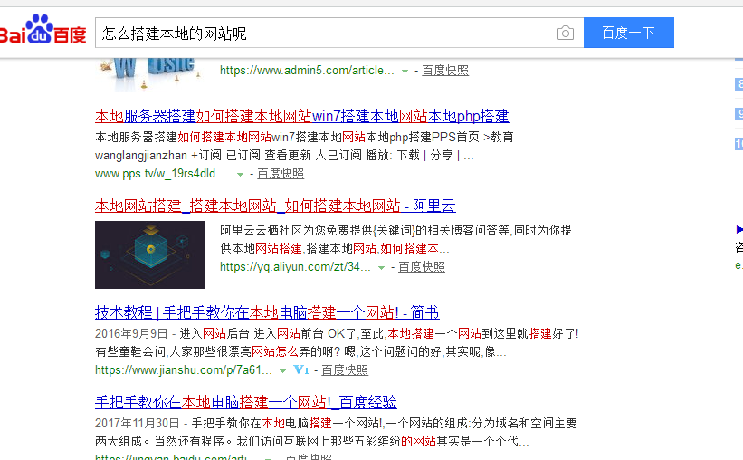This screenshot has width=743, height=460.
Task: Open 百度快照 for admin5.com result
Action: pos(445,71)
